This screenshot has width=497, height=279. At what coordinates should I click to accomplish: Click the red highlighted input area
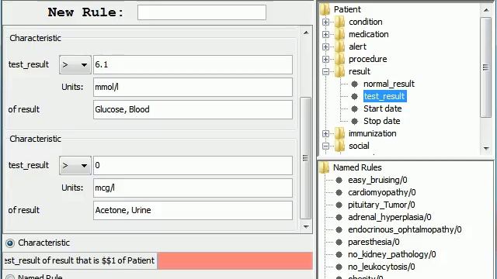click(x=235, y=260)
